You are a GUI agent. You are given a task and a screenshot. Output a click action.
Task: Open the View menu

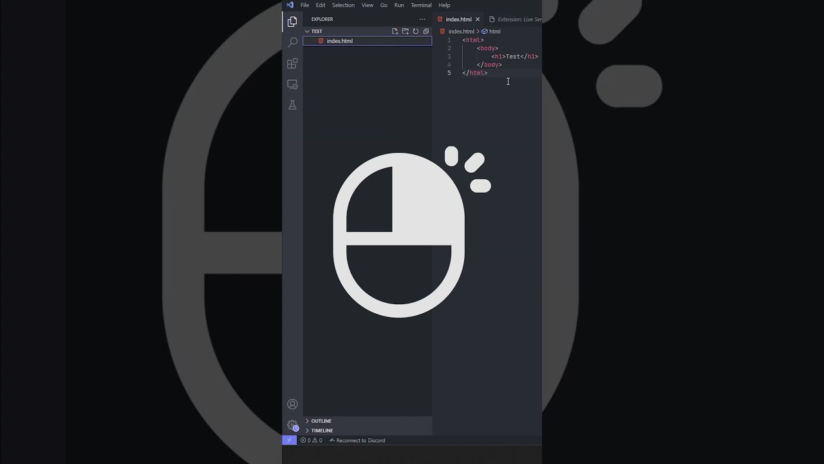pos(368,5)
